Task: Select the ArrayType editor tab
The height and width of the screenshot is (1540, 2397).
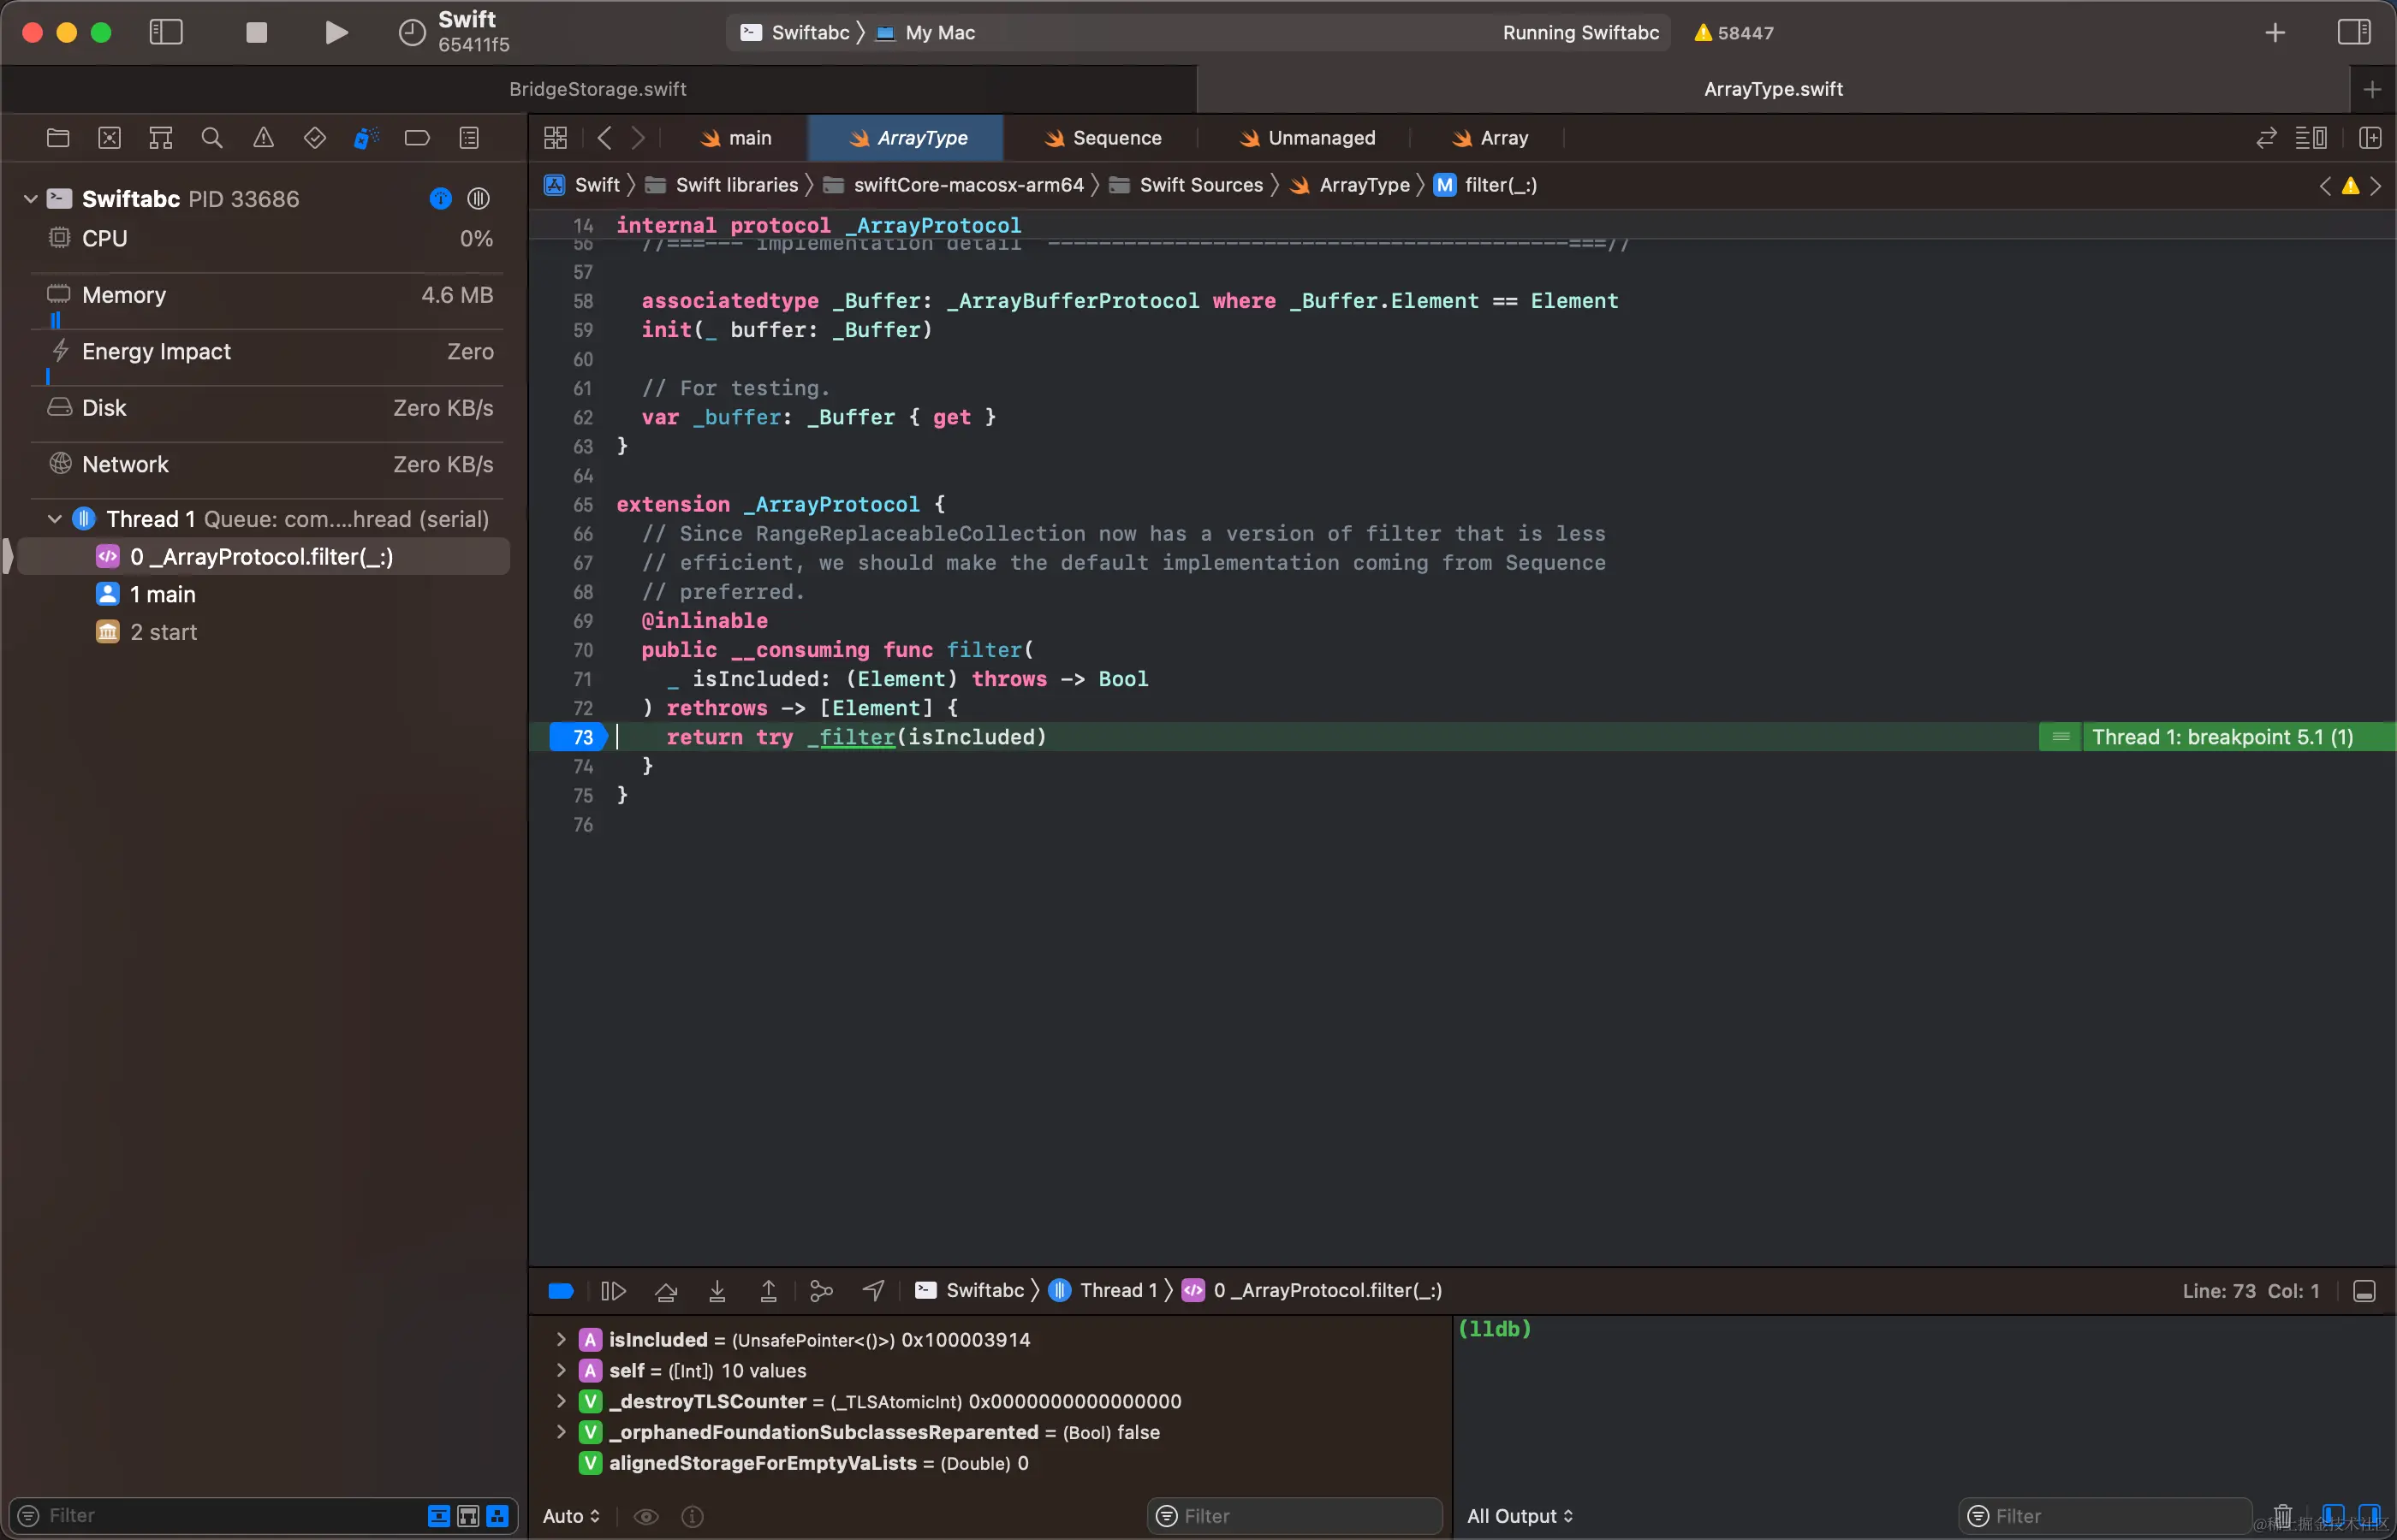Action: click(907, 138)
